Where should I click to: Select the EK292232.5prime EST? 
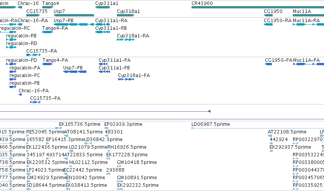tap(120, 189)
